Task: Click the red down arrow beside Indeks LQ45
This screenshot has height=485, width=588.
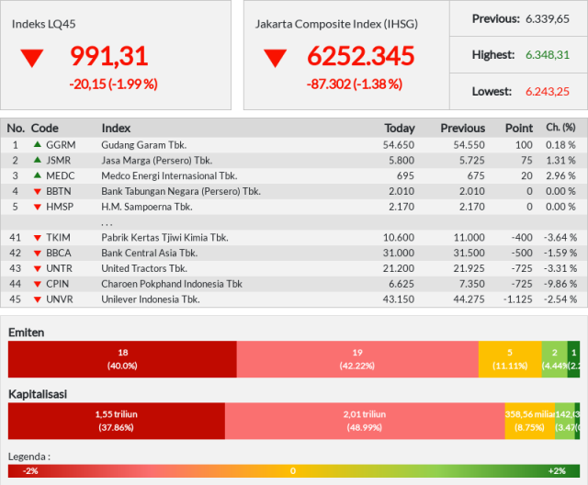Action: [x=32, y=59]
